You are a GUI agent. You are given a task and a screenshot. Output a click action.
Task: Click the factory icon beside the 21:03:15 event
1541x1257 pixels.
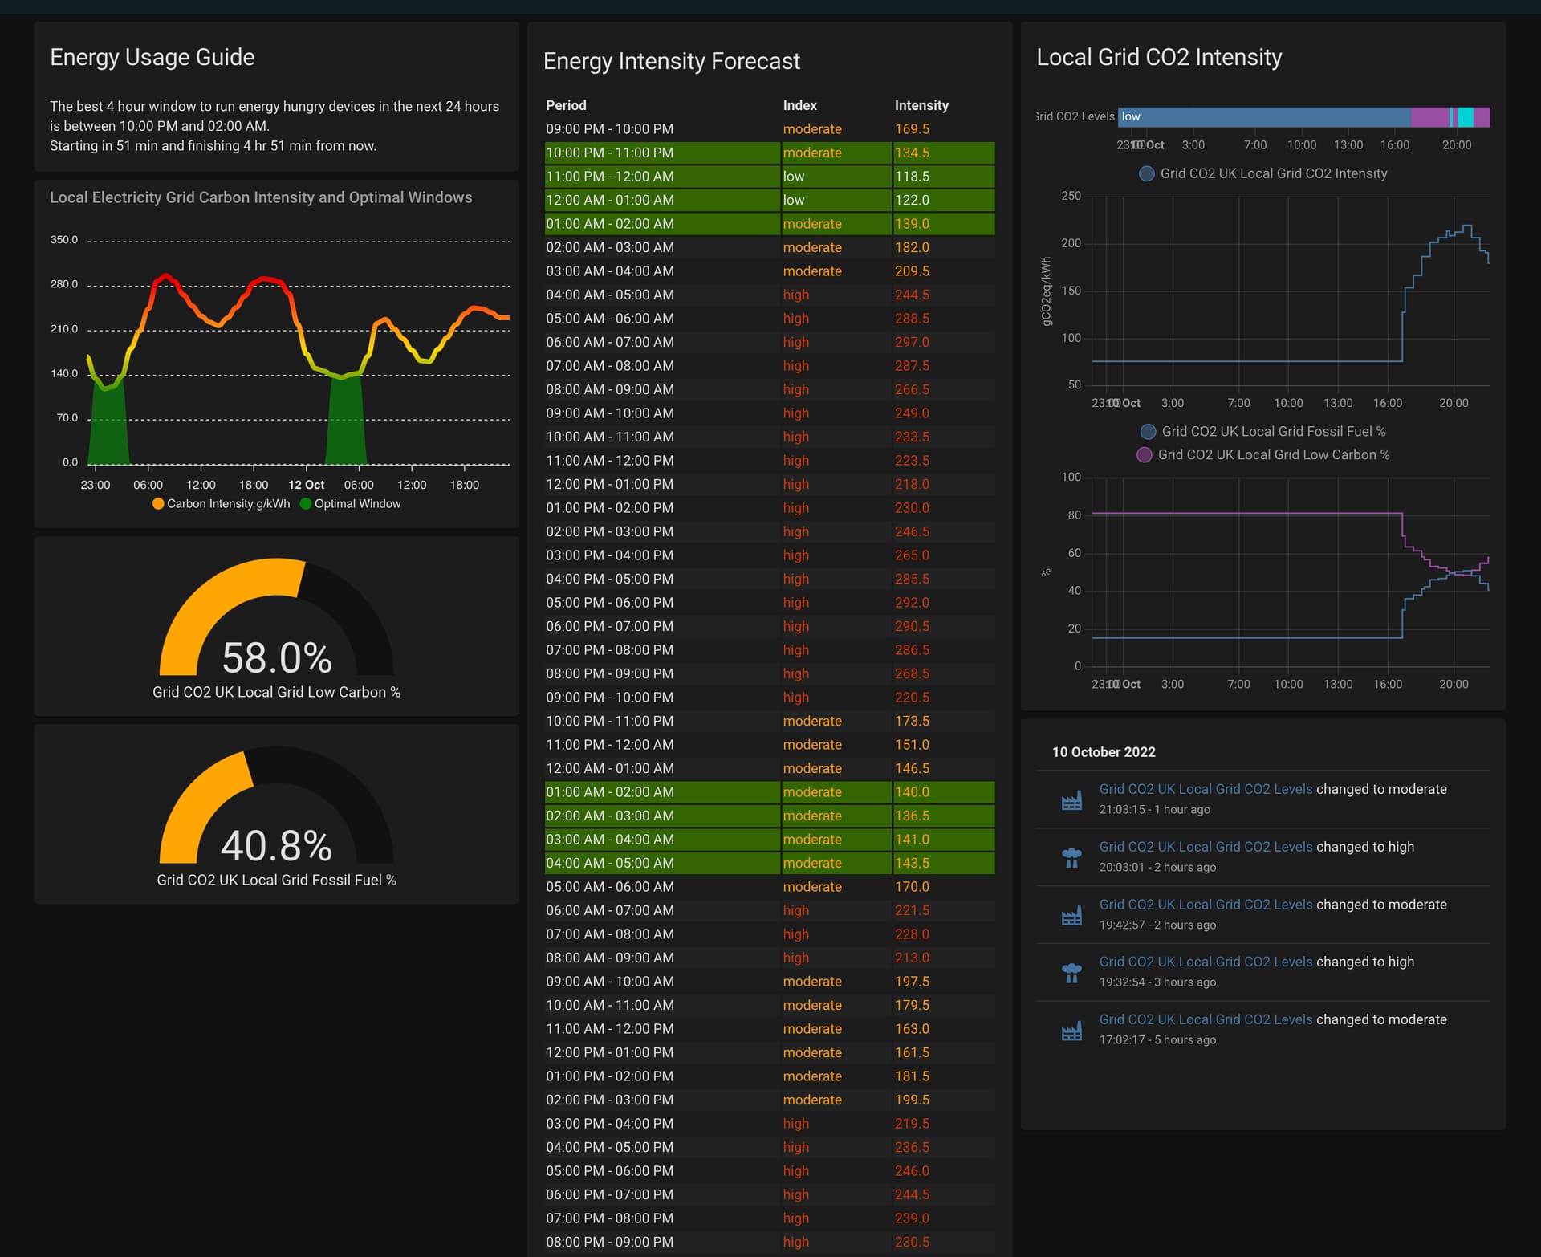(x=1071, y=799)
